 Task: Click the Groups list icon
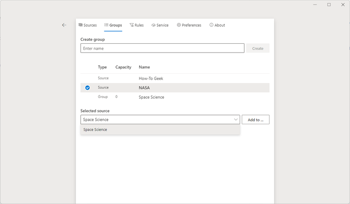click(x=106, y=25)
